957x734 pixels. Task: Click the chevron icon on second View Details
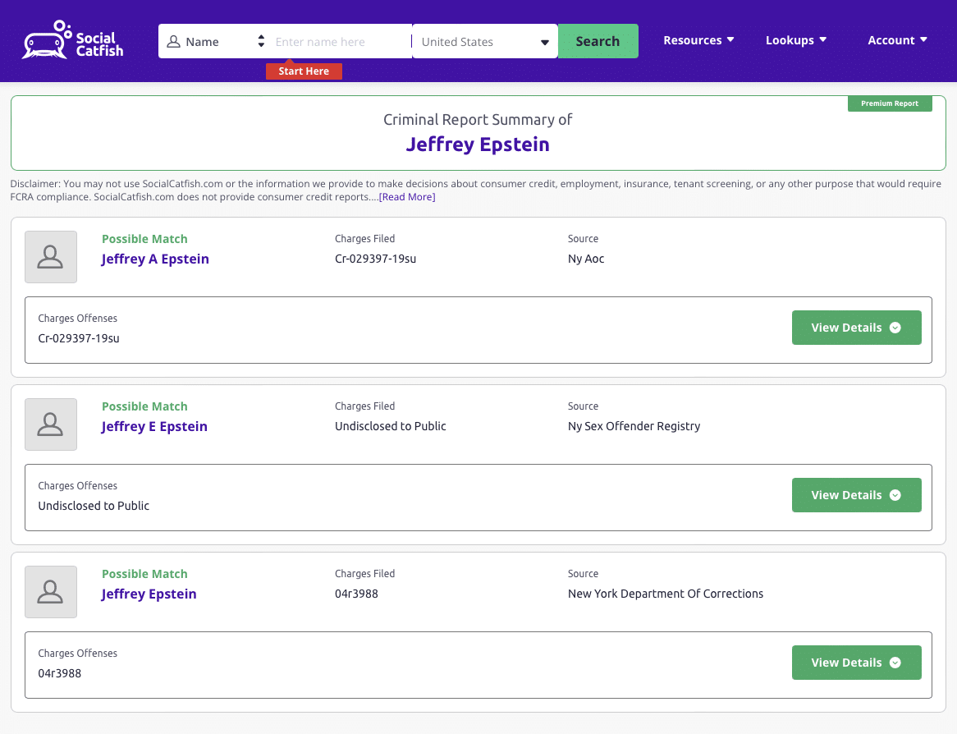click(x=894, y=495)
